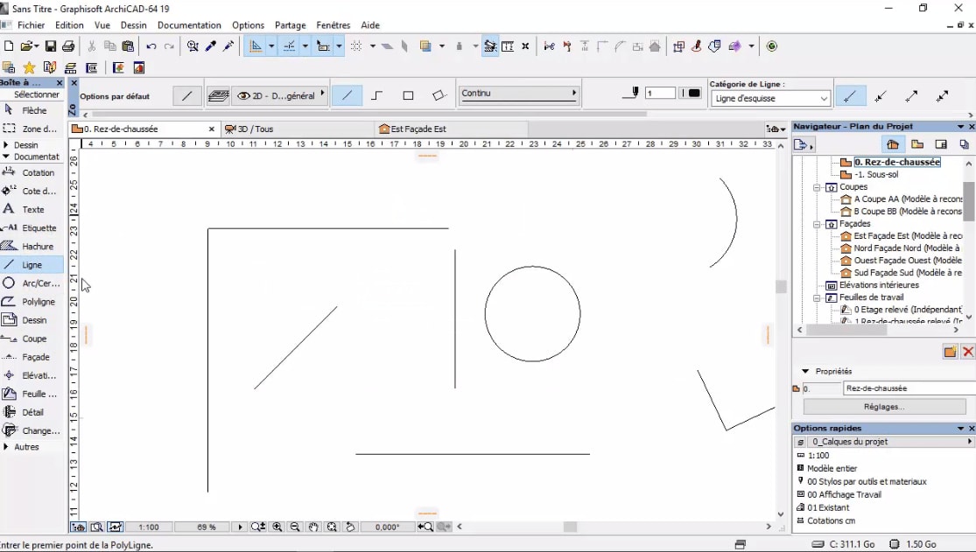Select the rotated rectangle geometry method
This screenshot has width=976, height=552.
[439, 95]
